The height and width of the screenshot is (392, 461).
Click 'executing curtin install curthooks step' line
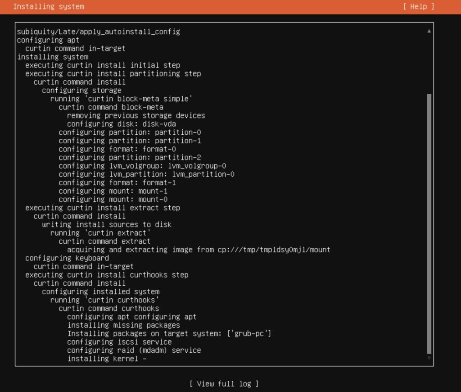pos(107,275)
